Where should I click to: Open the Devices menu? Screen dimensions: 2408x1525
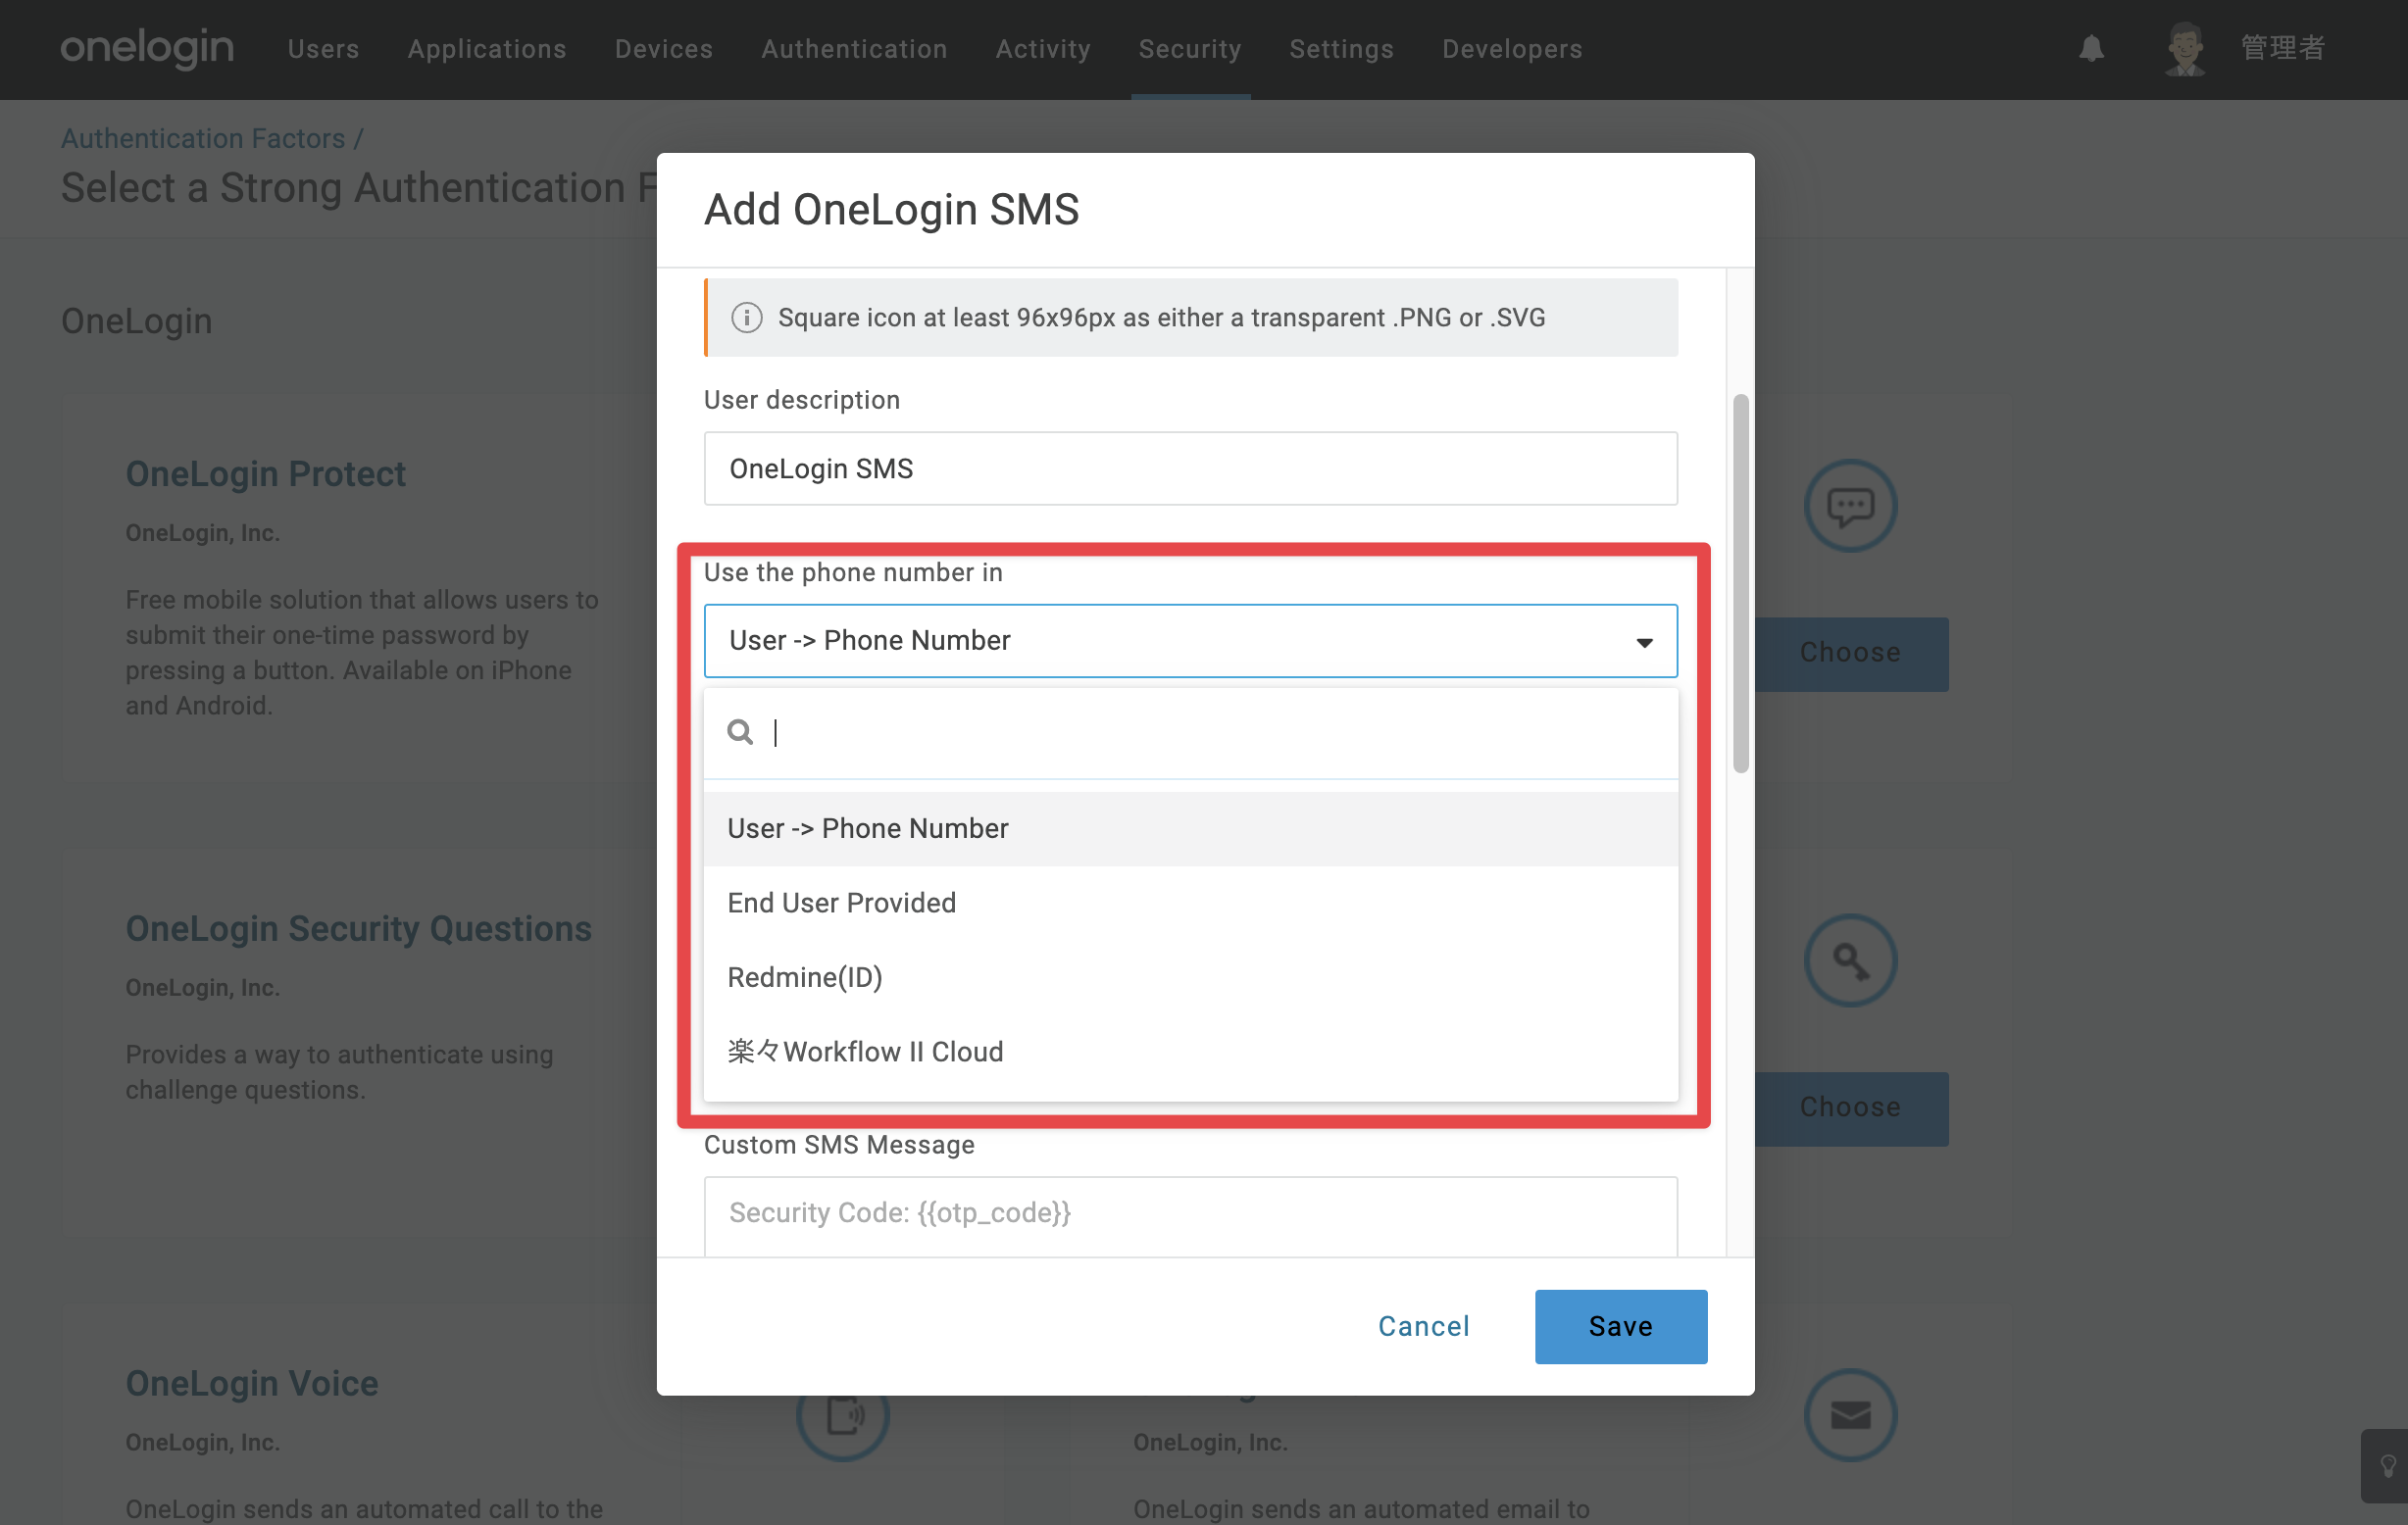664,48
